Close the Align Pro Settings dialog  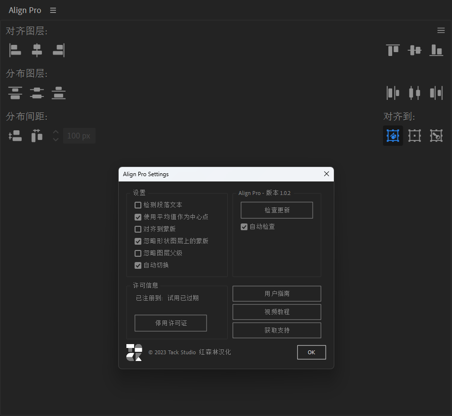pyautogui.click(x=326, y=174)
